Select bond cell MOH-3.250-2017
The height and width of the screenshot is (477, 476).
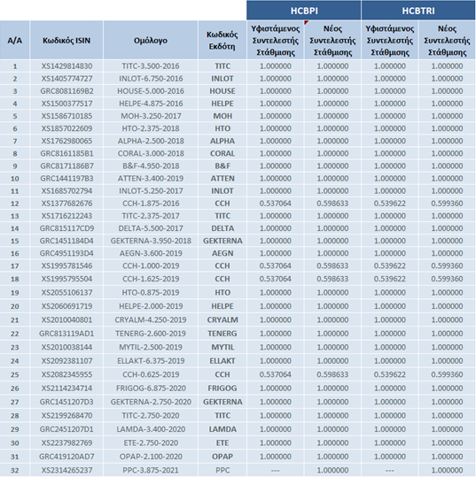(151, 116)
